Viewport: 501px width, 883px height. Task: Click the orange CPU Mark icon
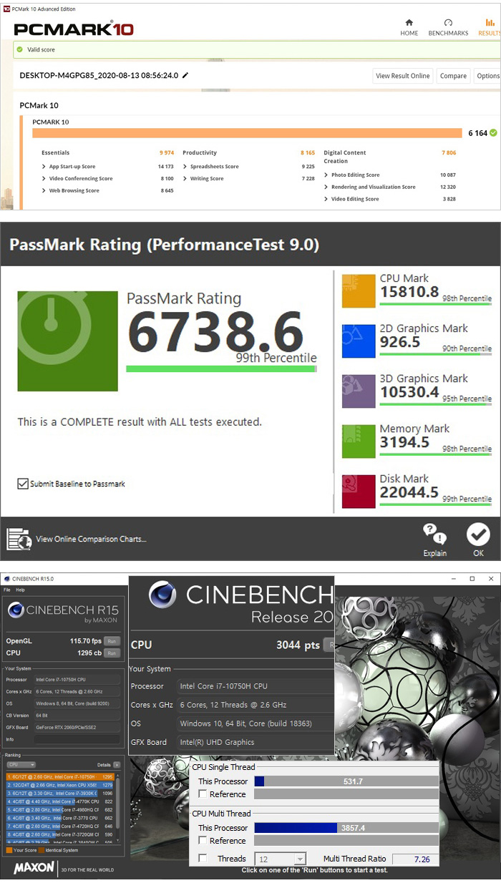359,290
